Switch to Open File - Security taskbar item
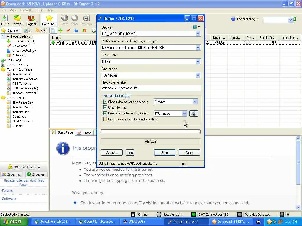 (x=98, y=222)
